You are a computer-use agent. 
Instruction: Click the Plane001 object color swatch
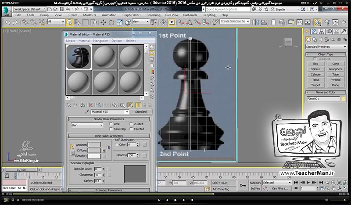click(x=343, y=99)
